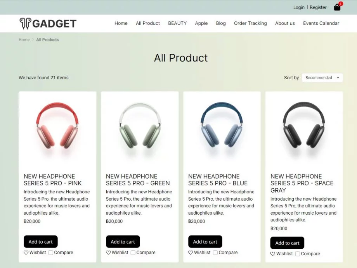This screenshot has height=268, width=357.
Task: Go to Order Tracking in navigation
Action: pos(250,23)
